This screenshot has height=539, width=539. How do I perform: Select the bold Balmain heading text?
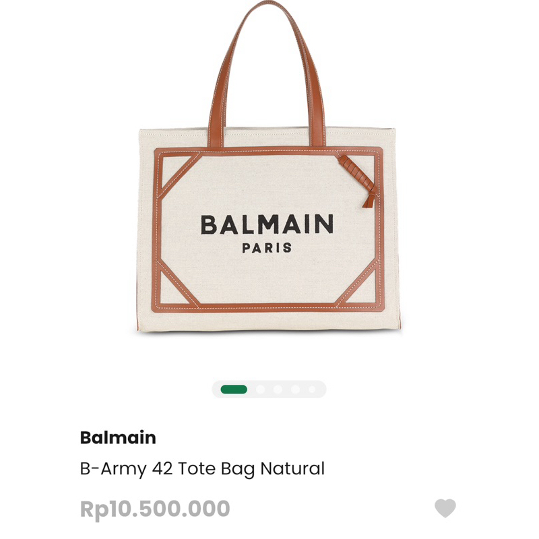pyautogui.click(x=117, y=438)
